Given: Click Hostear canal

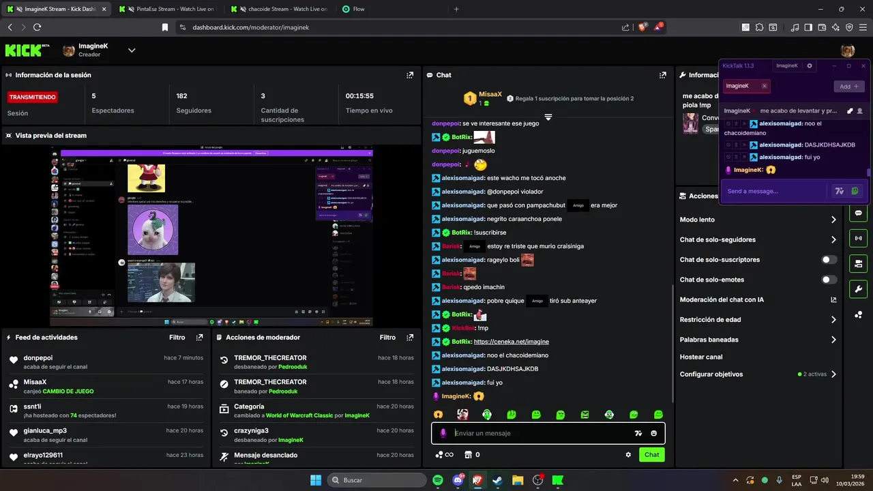Looking at the screenshot, I should click(x=701, y=357).
